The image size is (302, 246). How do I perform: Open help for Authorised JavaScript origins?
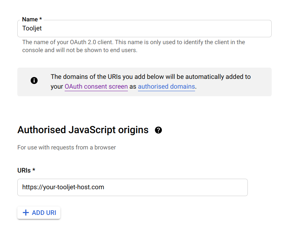158,130
